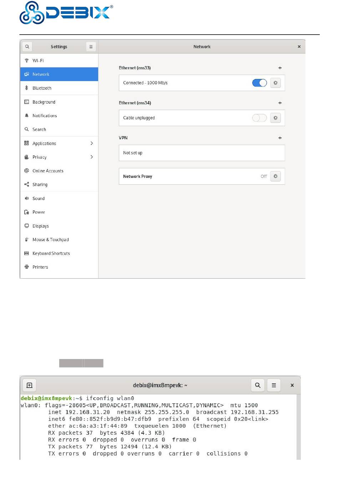Close the Network settings window
Image resolution: width=339 pixels, height=503 pixels.
coord(299,47)
